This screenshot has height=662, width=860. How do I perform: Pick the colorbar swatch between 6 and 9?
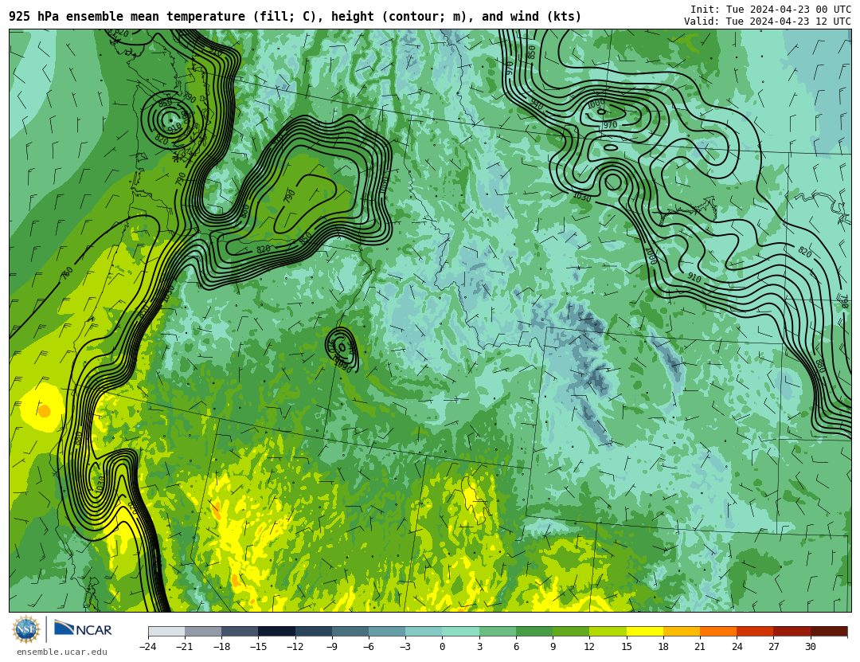tap(534, 631)
